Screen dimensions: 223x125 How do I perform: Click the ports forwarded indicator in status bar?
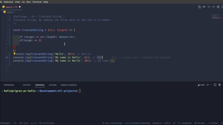tap(34, 123)
